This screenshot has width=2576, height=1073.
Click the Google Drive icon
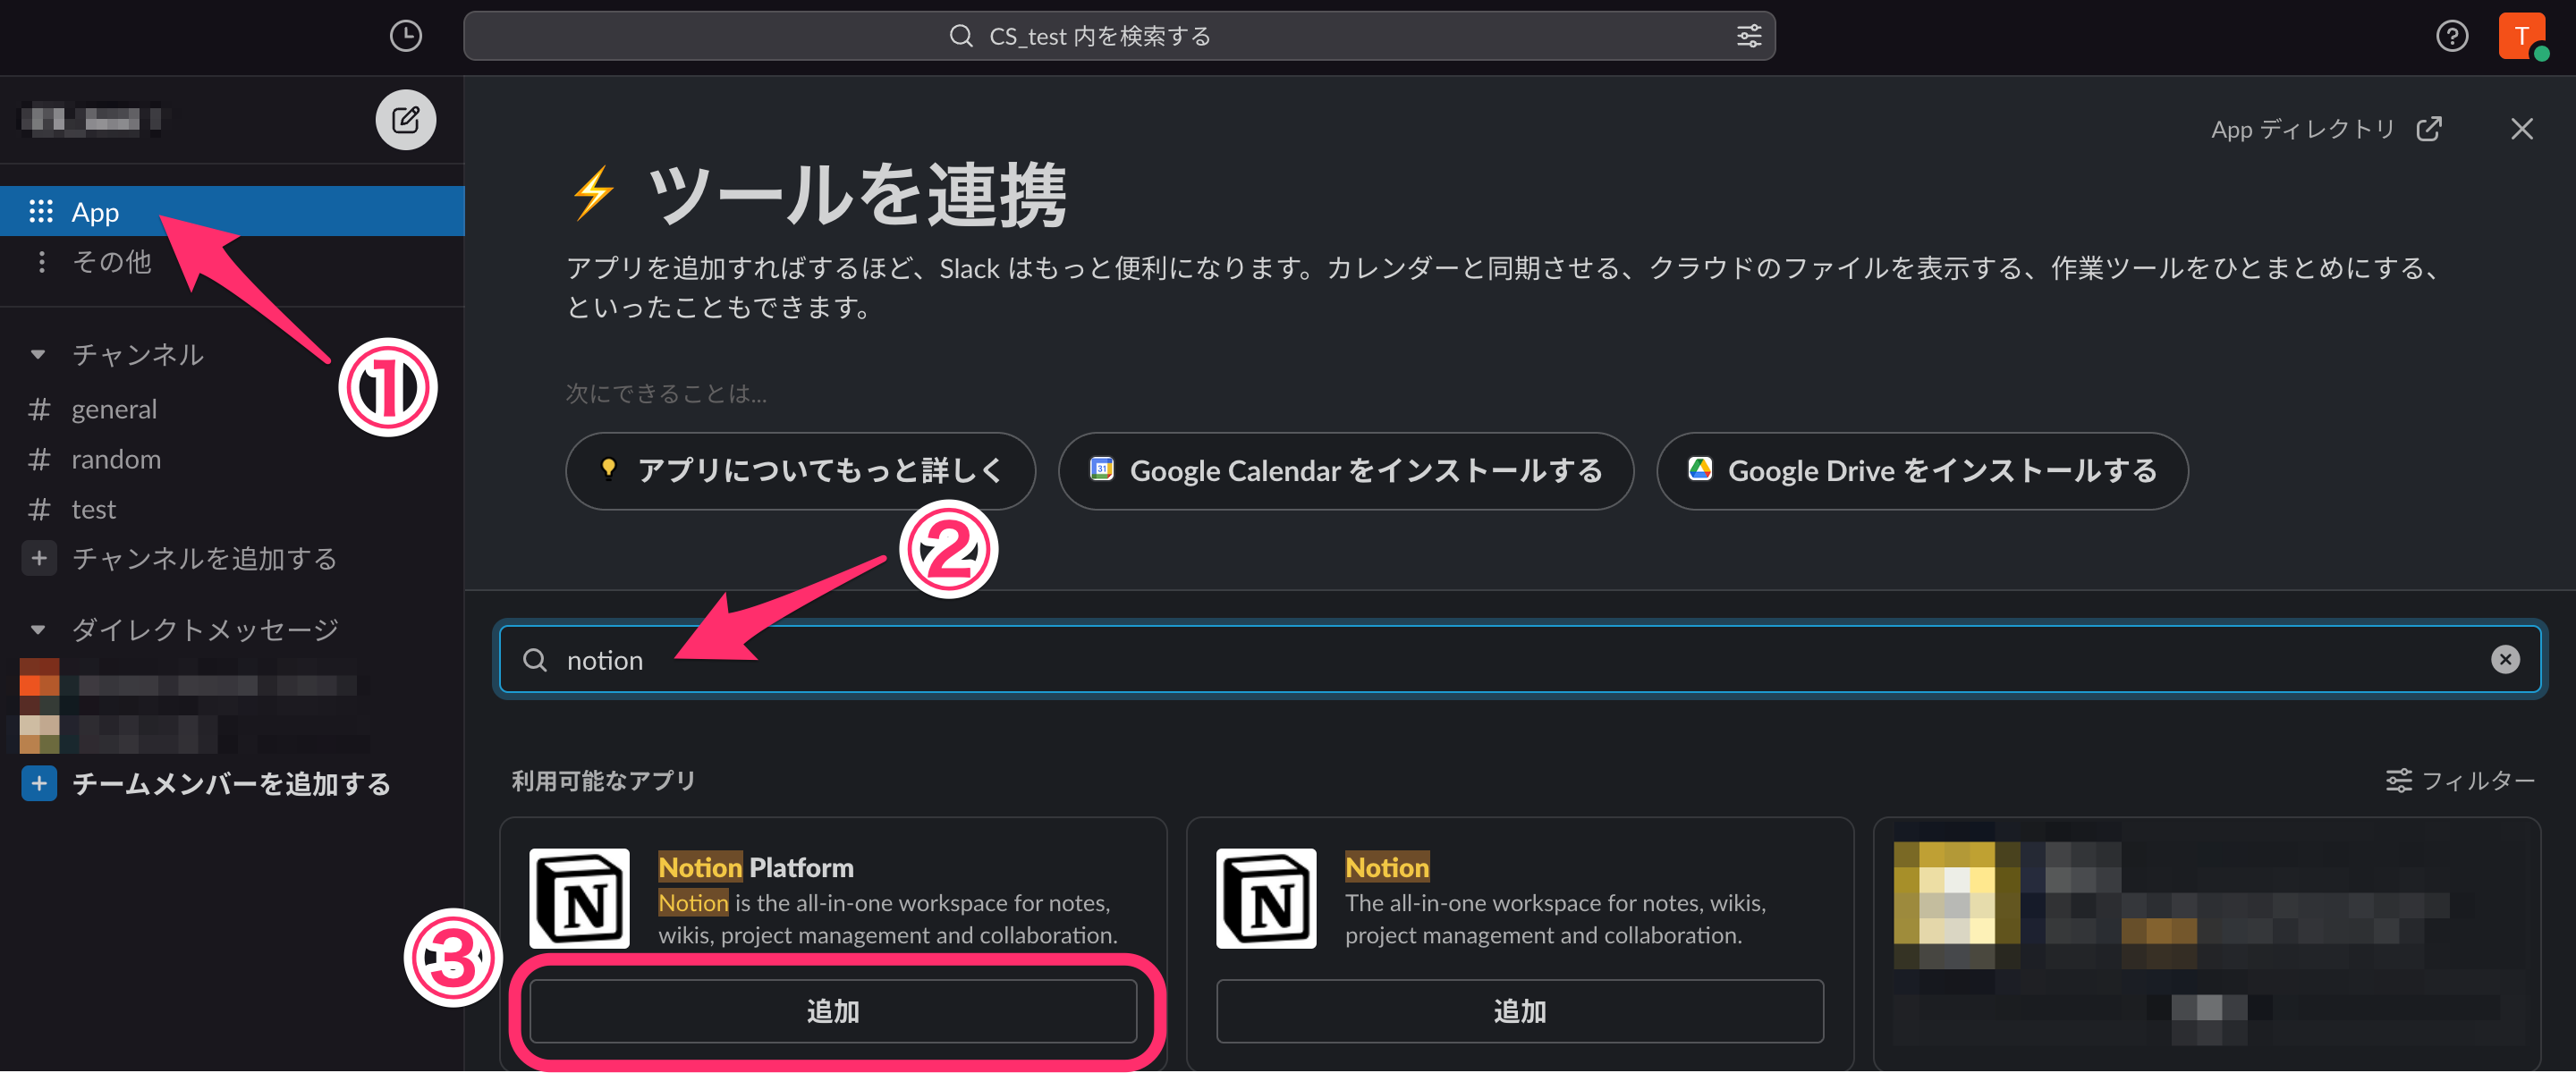(1700, 469)
